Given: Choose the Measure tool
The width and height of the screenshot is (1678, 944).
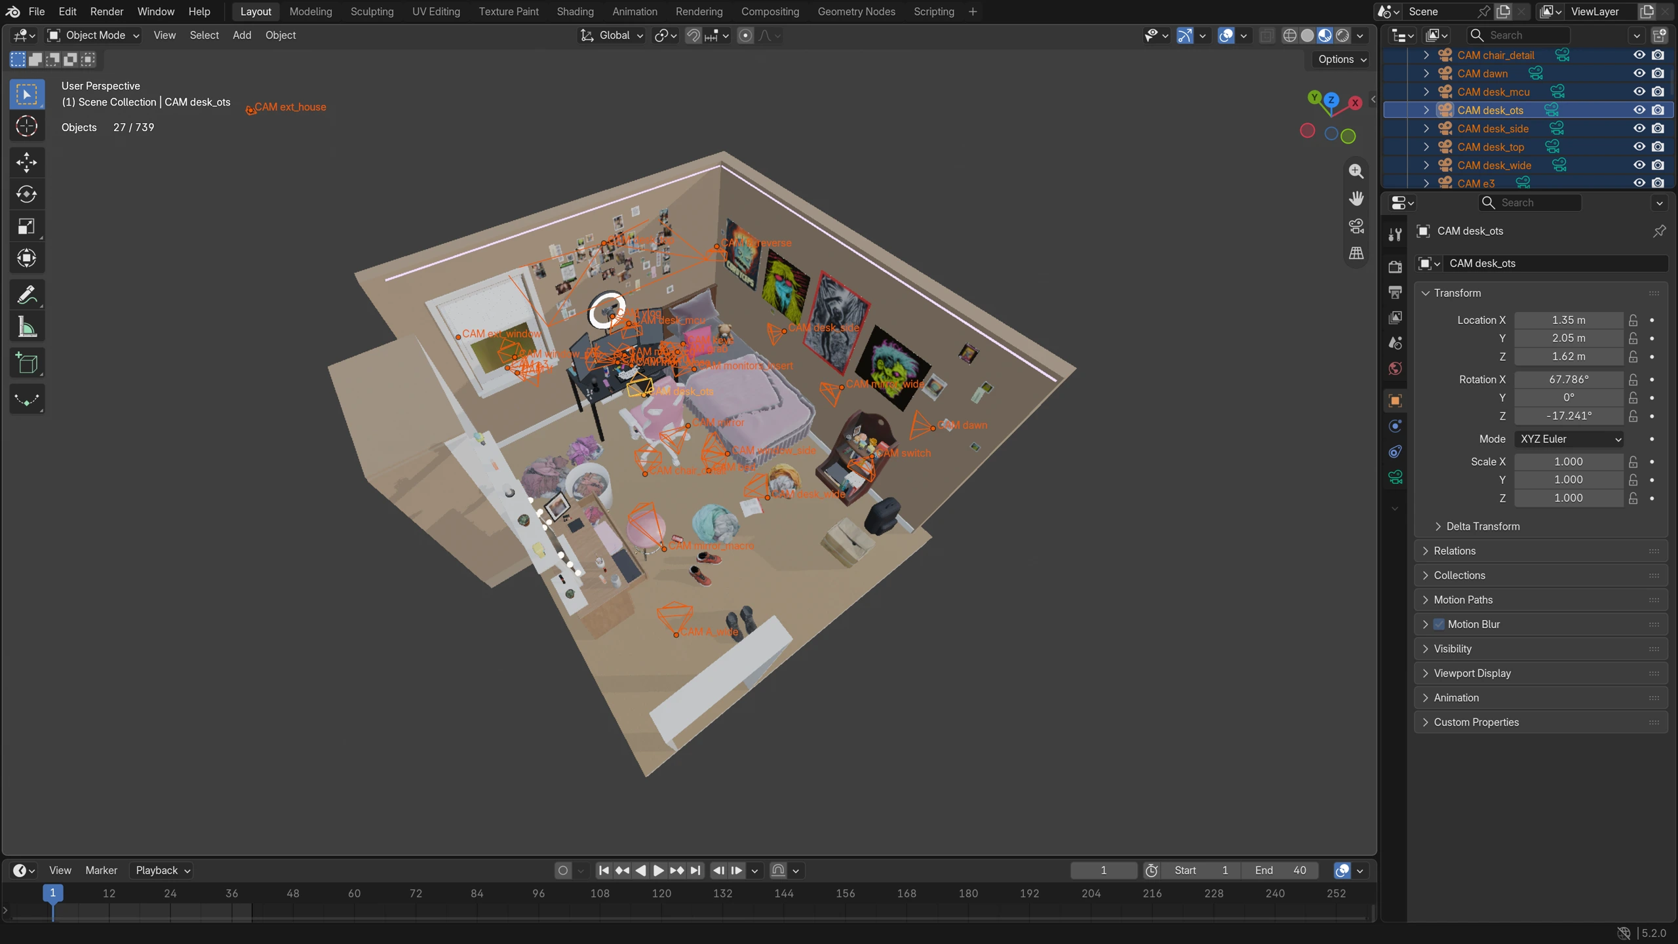Looking at the screenshot, I should click(27, 327).
